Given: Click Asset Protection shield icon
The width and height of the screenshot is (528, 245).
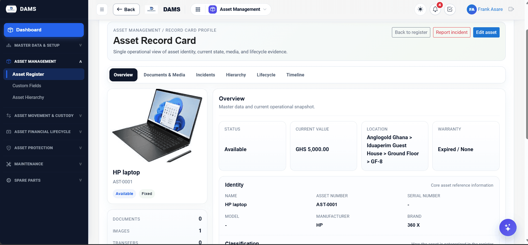Looking at the screenshot, I should click(9, 148).
